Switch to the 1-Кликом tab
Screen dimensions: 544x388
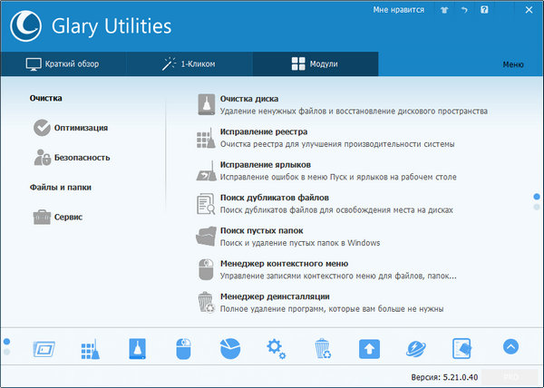189,64
